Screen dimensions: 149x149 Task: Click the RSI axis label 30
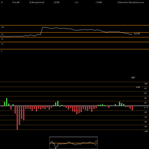pyautogui.click(x=2, y=44)
